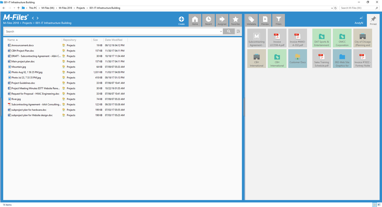Open pinned Invoice #1022 Fortney Nolte tile
This screenshot has width=382, height=207.
363,59
